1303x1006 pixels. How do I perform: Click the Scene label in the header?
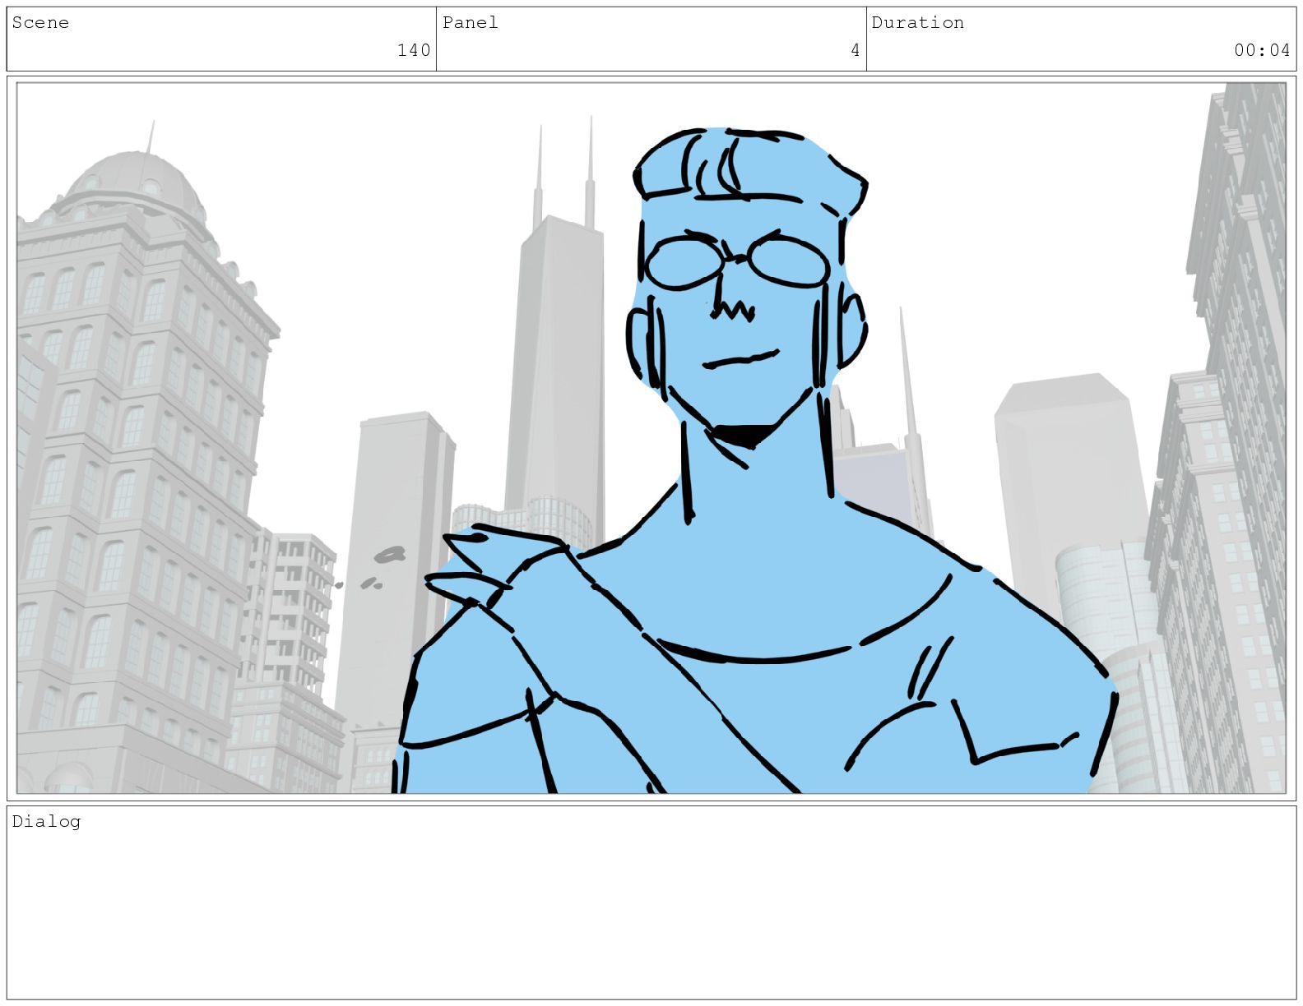pyautogui.click(x=40, y=23)
